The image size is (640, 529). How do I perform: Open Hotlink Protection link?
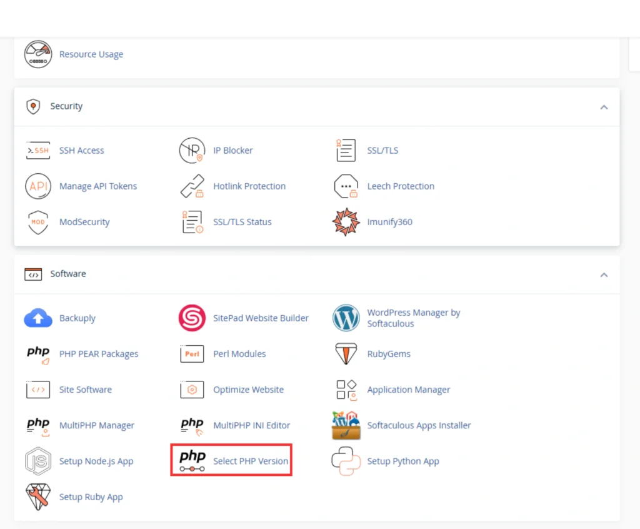(x=249, y=186)
